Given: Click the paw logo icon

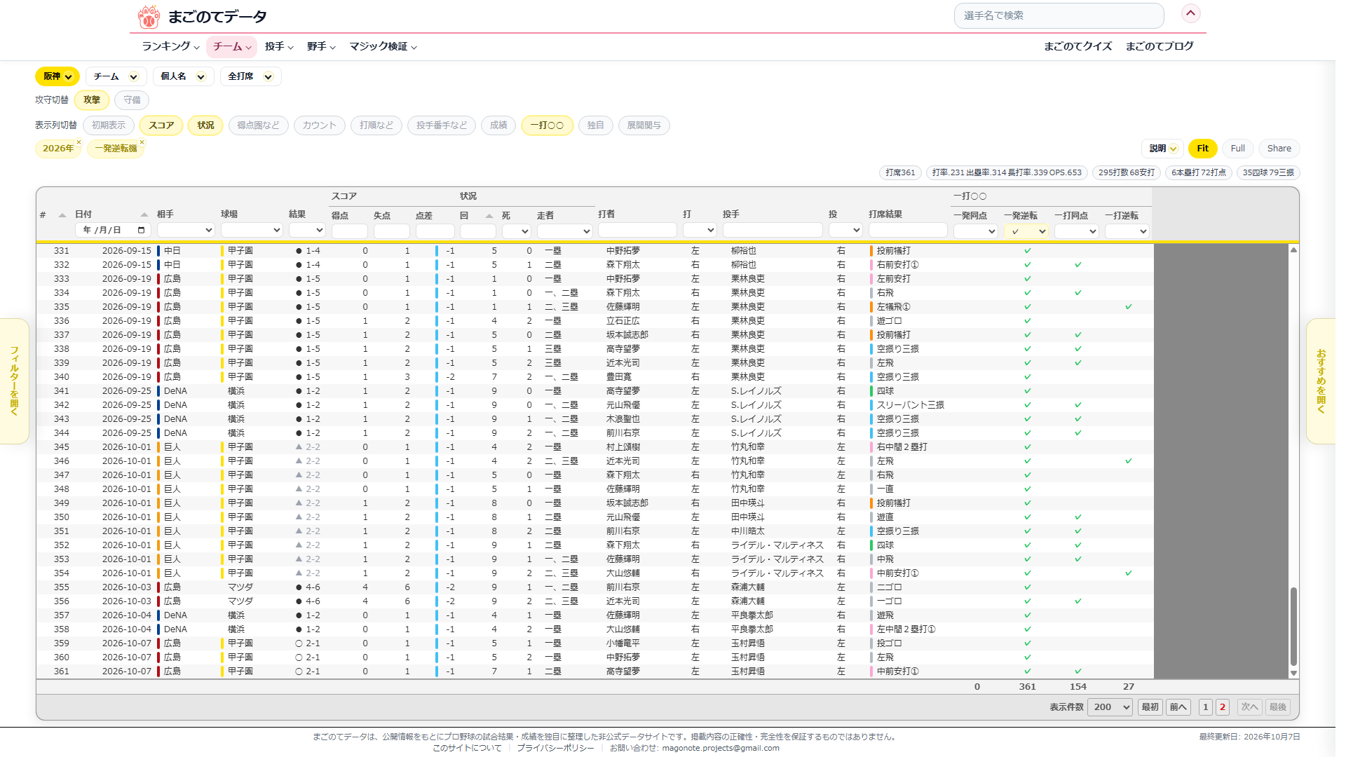Looking at the screenshot, I should pos(149,17).
